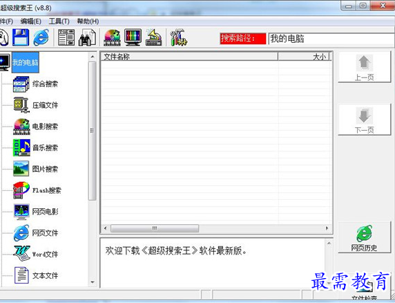Click the 网页文件 label
Screen dimensions: 395x303
click(45, 232)
